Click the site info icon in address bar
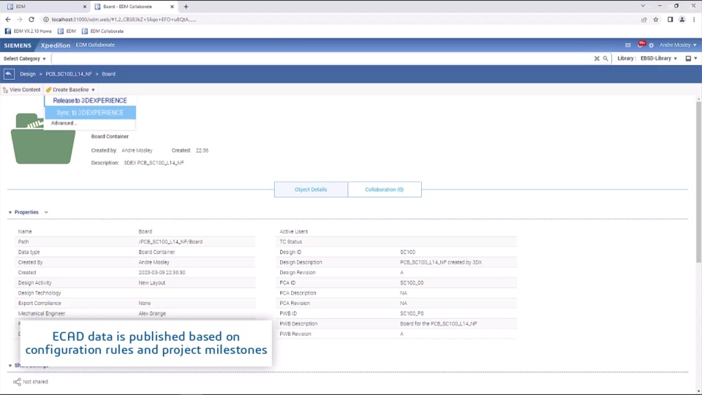 click(x=45, y=19)
